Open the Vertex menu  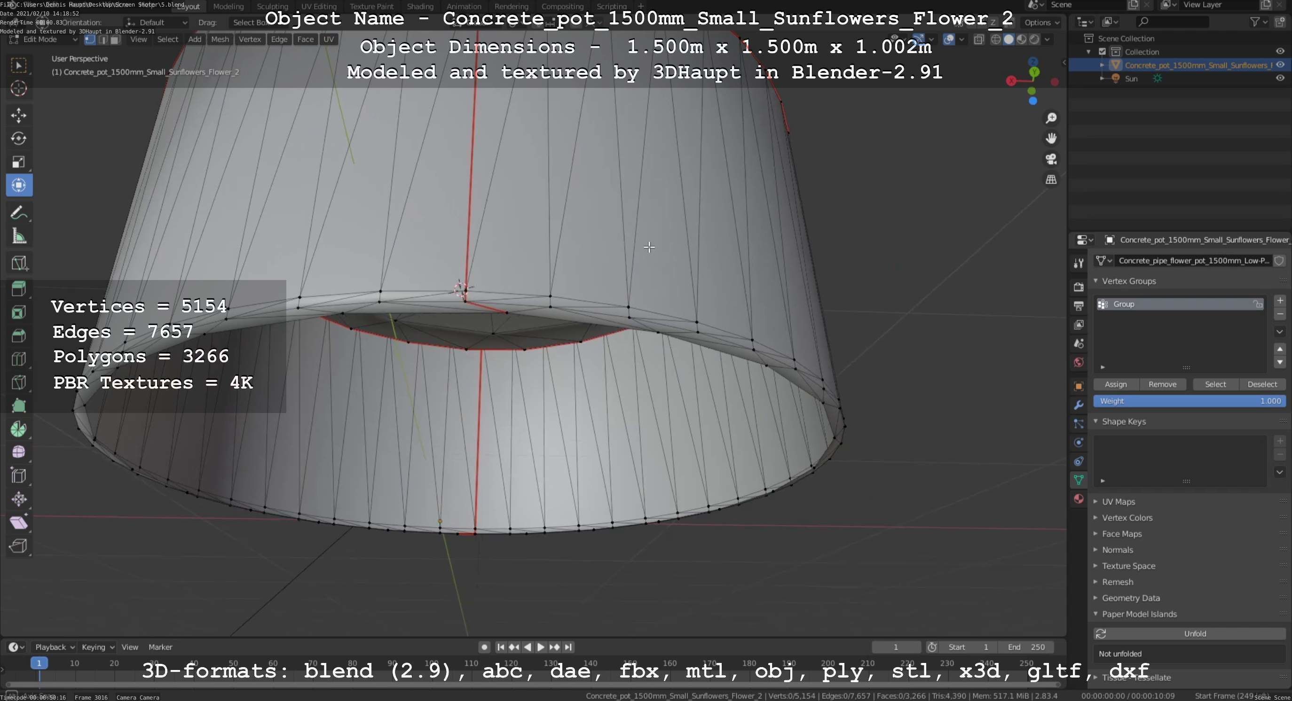250,39
